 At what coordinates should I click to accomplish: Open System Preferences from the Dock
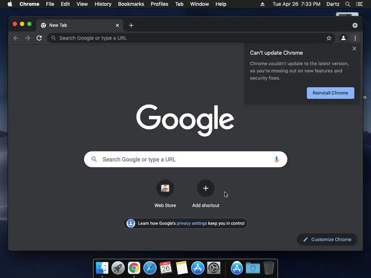[214, 268]
